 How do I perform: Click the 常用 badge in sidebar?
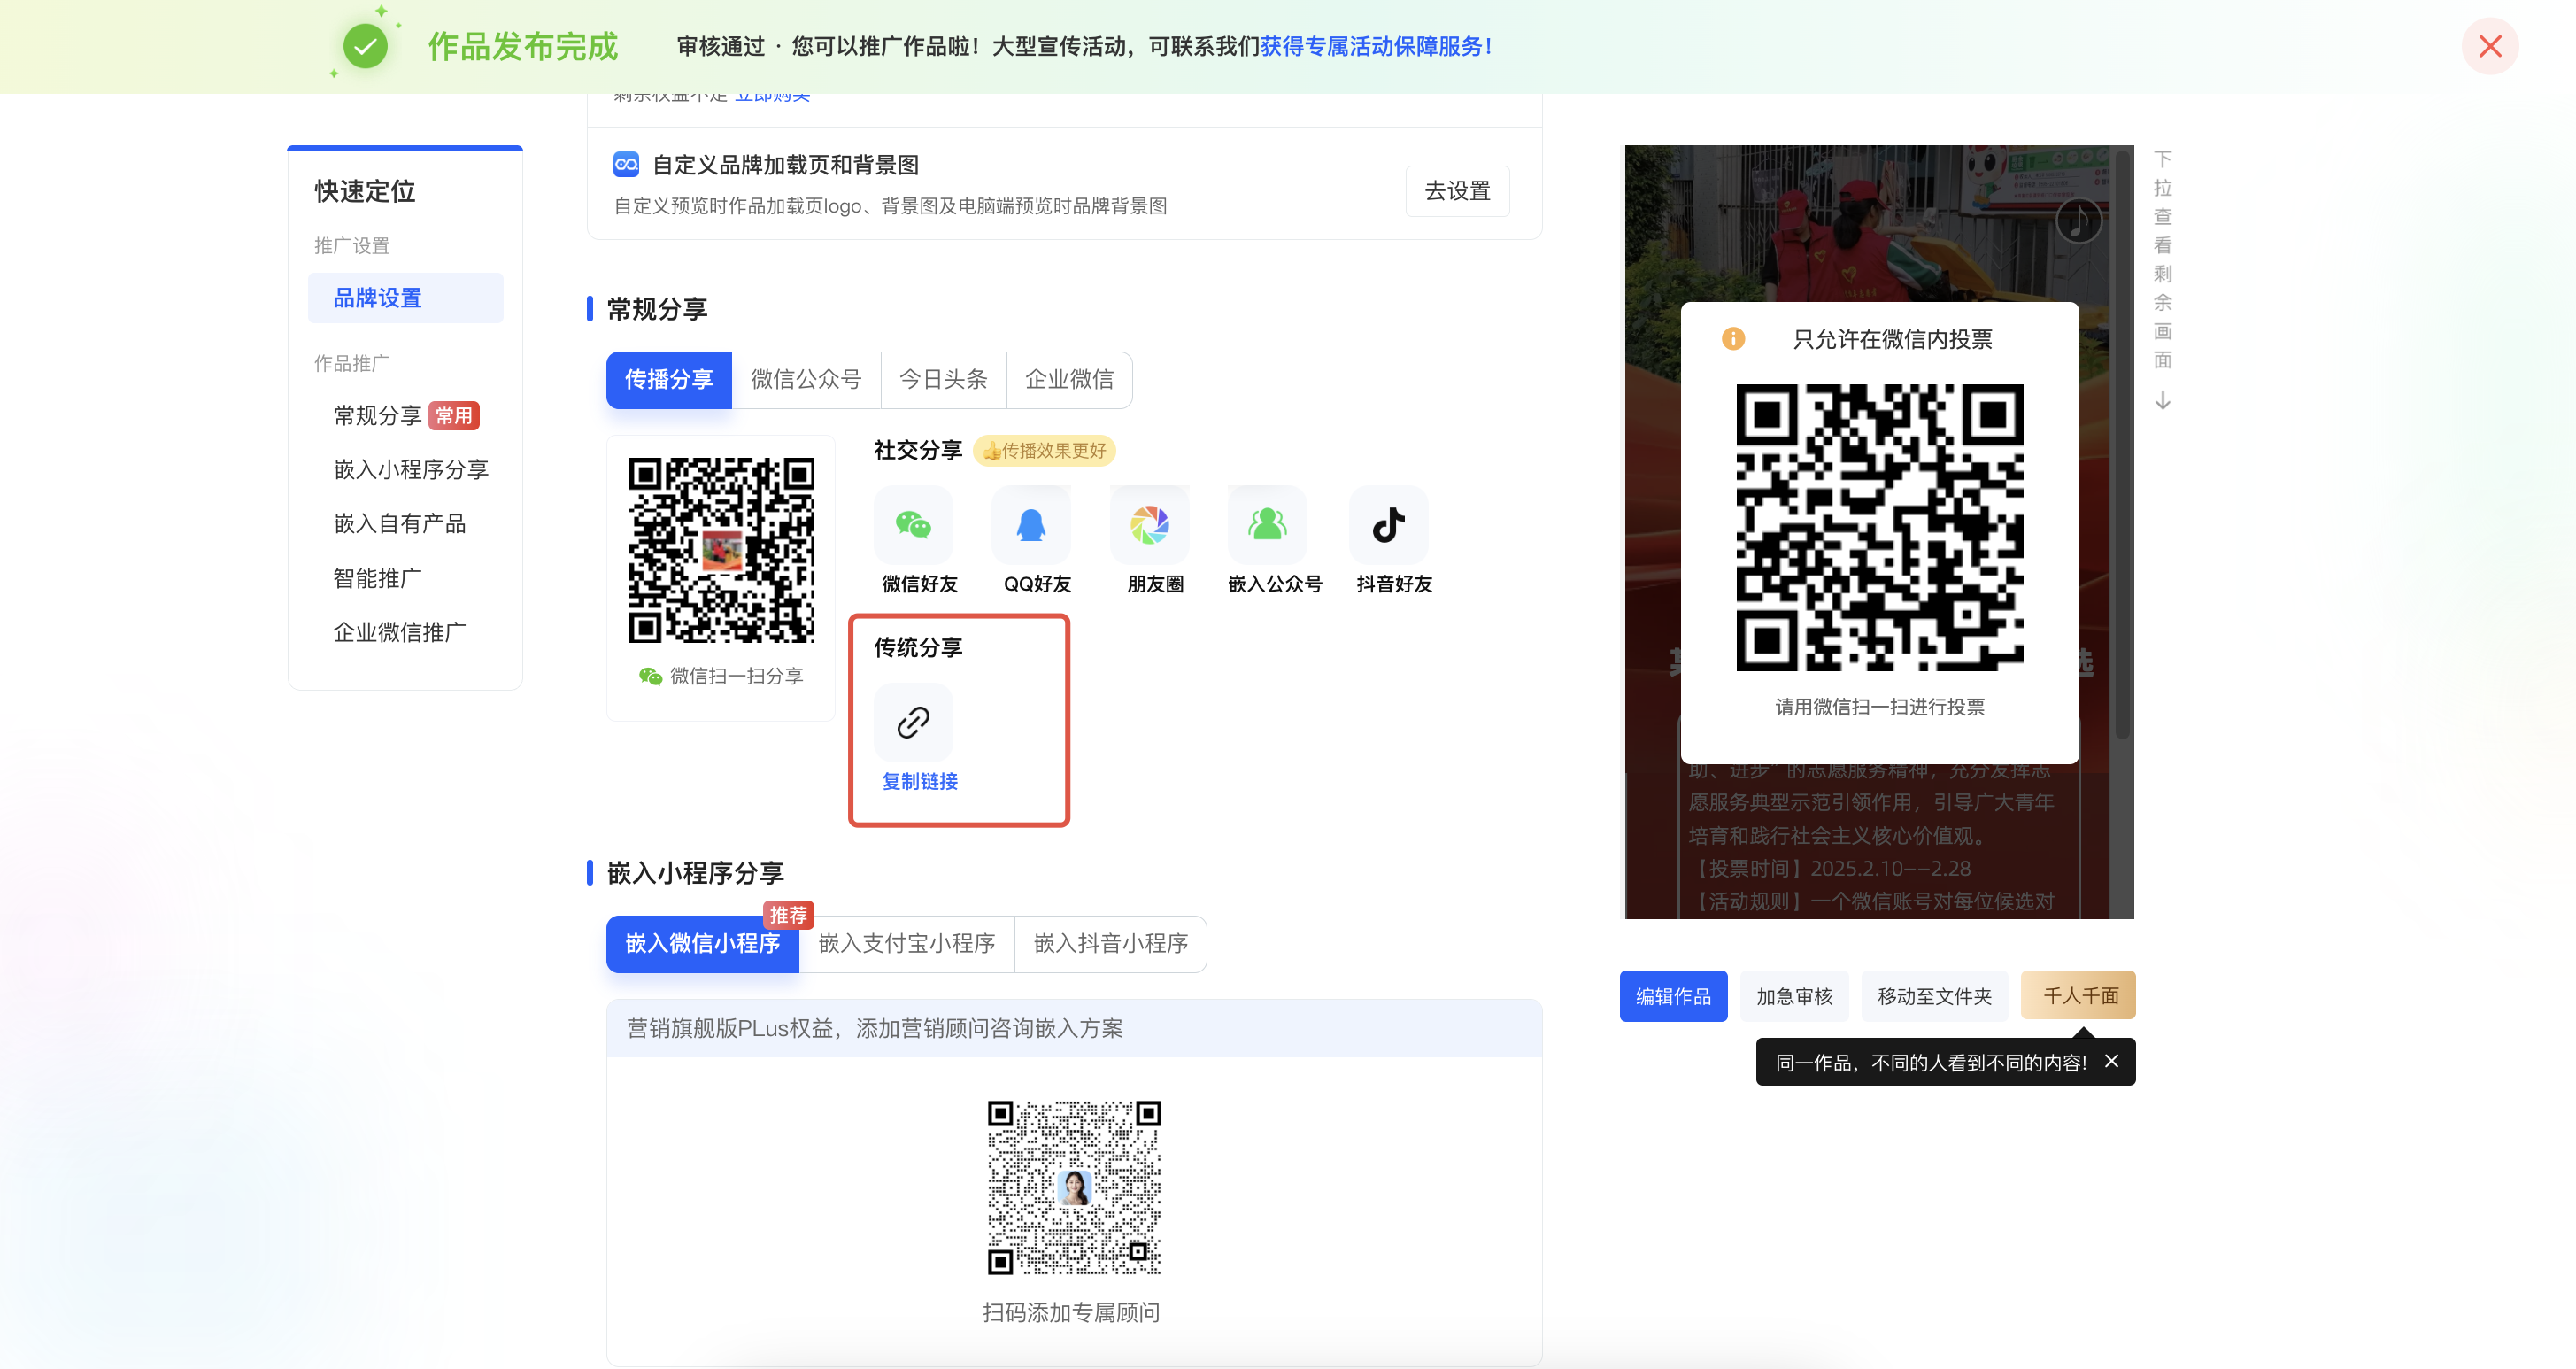pos(454,416)
